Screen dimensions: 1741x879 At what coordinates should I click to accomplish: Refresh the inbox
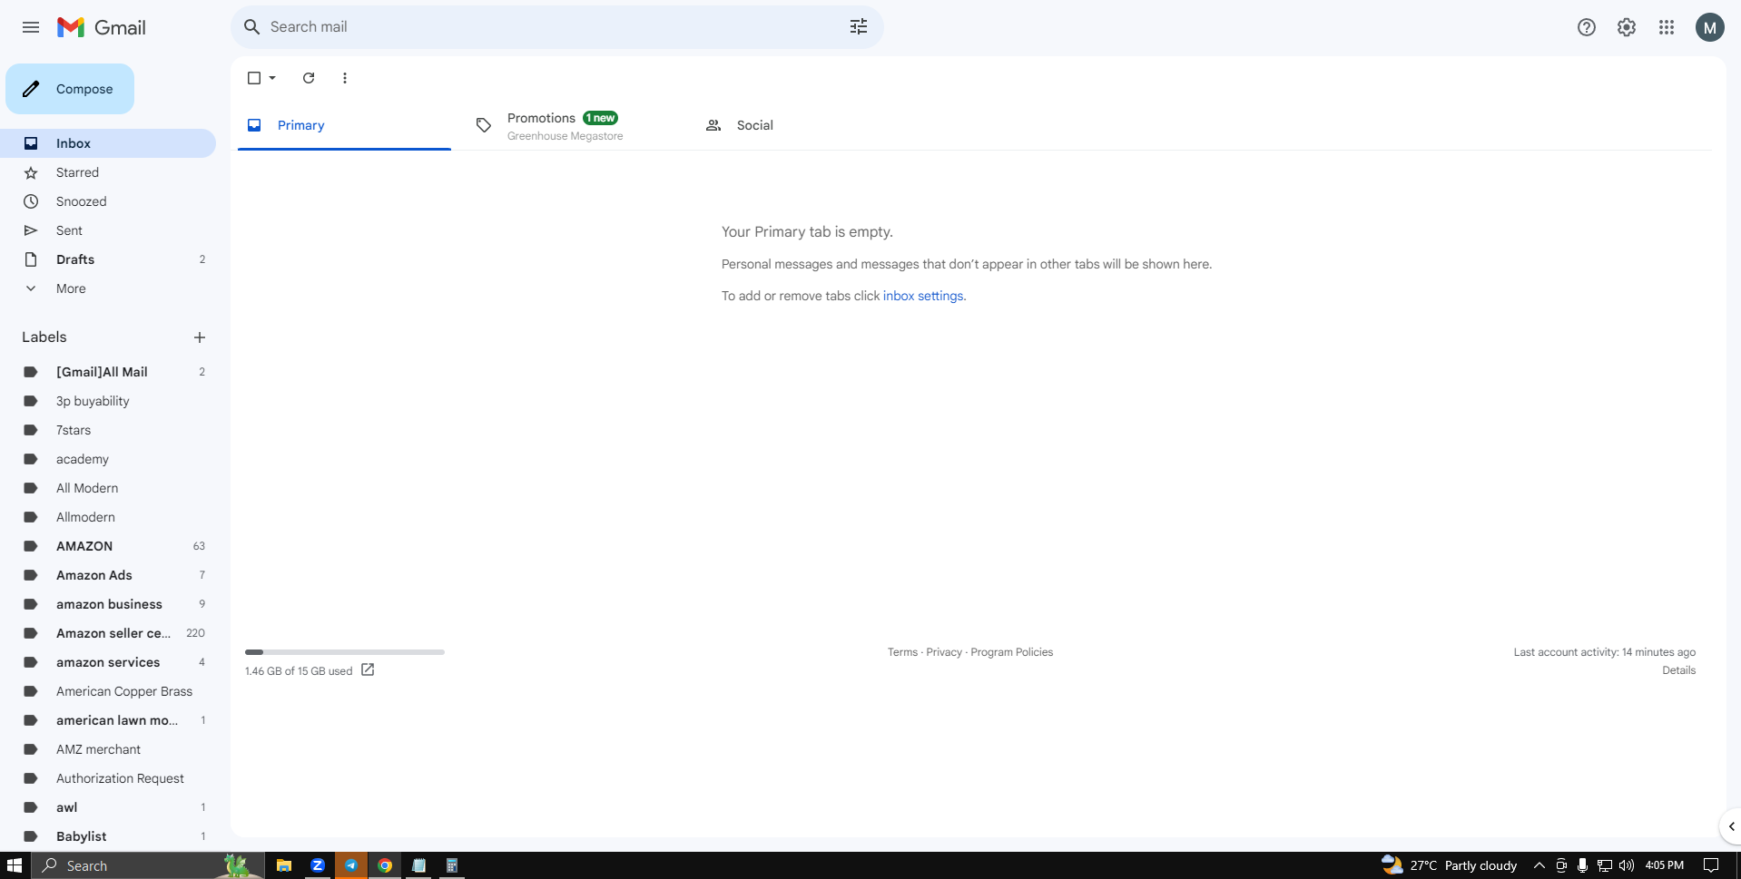pos(309,78)
